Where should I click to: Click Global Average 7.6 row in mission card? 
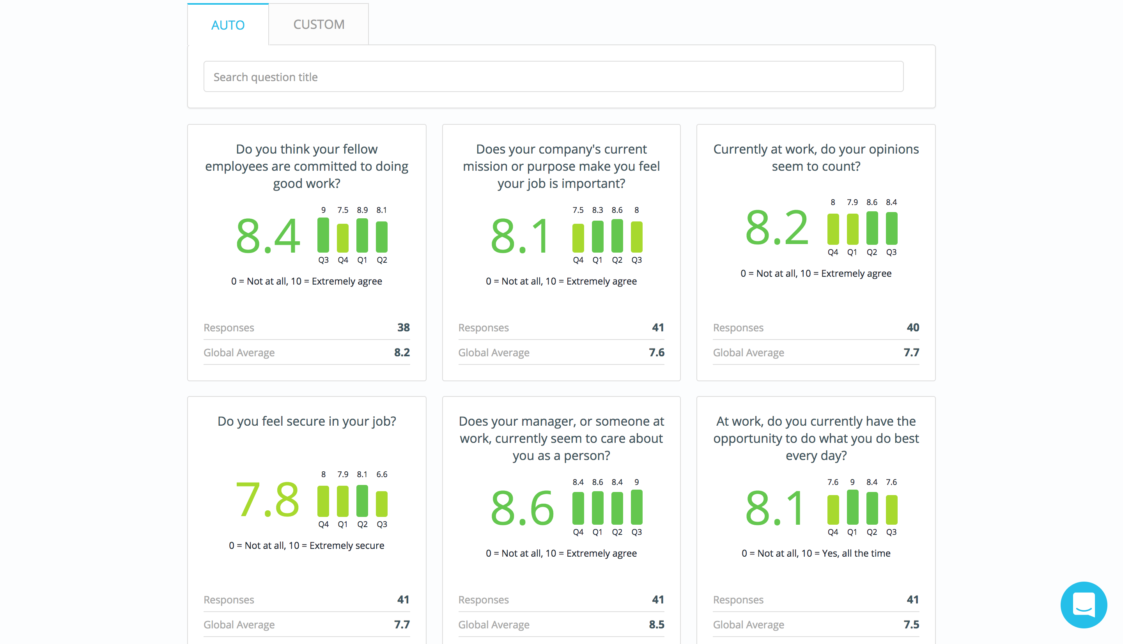pyautogui.click(x=561, y=352)
